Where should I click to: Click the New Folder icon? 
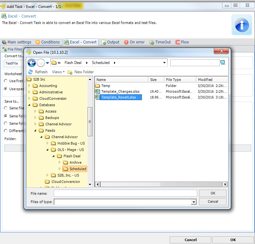[70, 72]
